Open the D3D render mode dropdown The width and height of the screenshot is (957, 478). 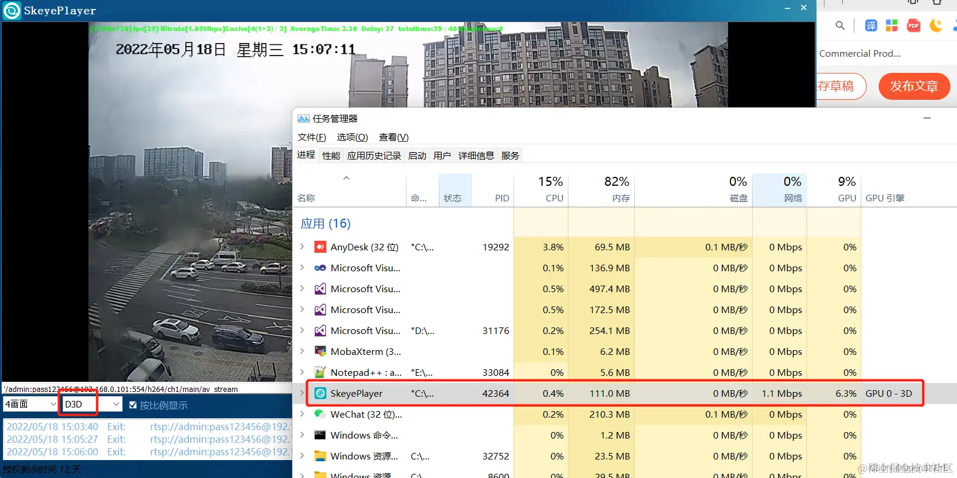click(x=93, y=405)
